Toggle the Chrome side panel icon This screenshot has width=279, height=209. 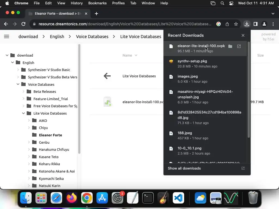(x=256, y=24)
